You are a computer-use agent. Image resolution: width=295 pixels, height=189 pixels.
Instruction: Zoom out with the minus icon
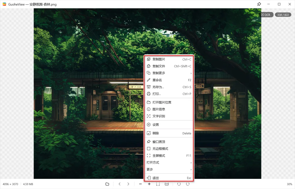pyautogui.click(x=141, y=184)
